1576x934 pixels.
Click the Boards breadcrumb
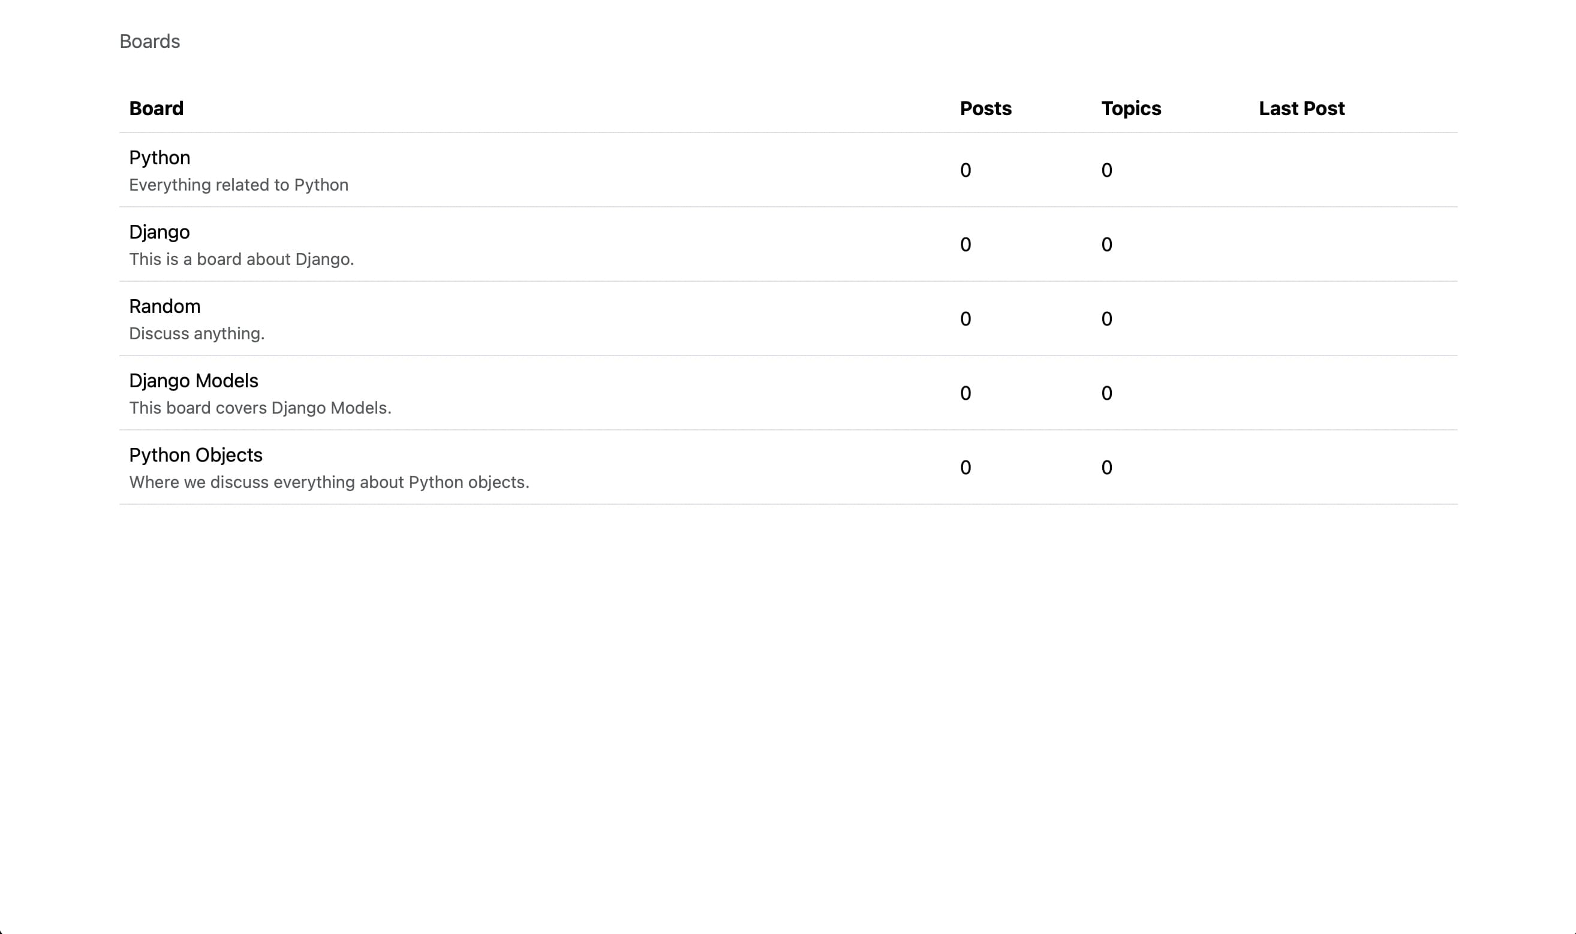point(150,41)
